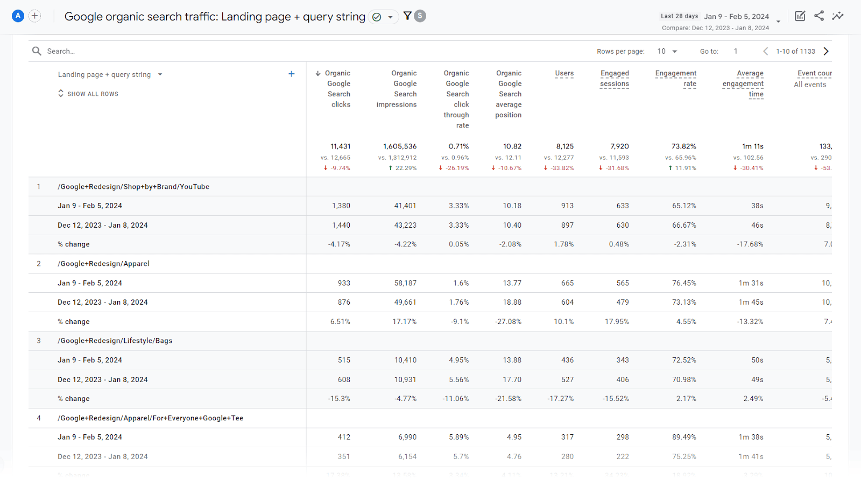Click total impressions value 1,605,536
861x479 pixels.
(x=400, y=146)
